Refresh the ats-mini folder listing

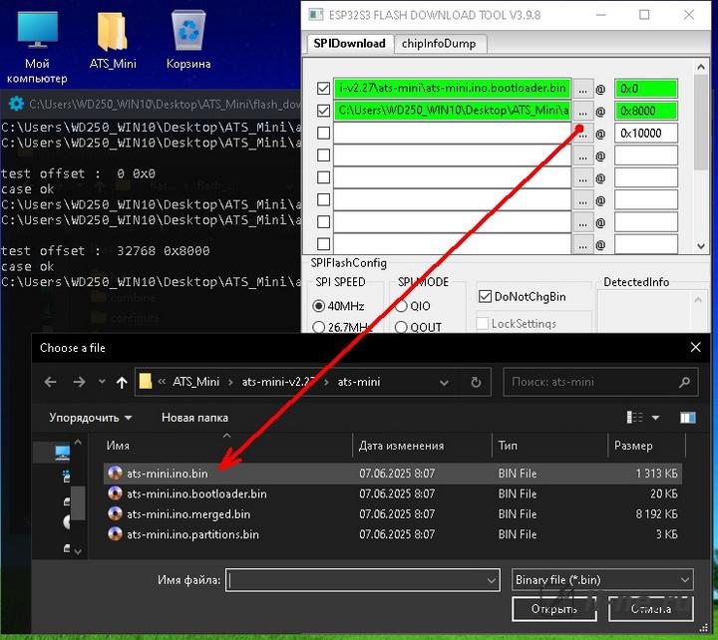click(x=476, y=382)
